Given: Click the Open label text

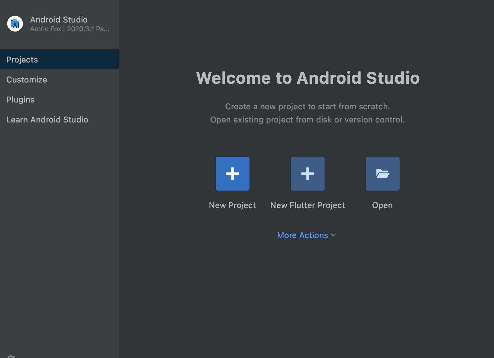Looking at the screenshot, I should pyautogui.click(x=382, y=206).
